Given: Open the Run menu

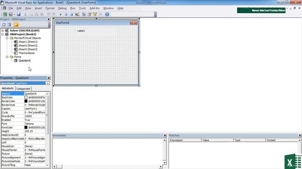Looking at the screenshot, I should [x=73, y=8].
